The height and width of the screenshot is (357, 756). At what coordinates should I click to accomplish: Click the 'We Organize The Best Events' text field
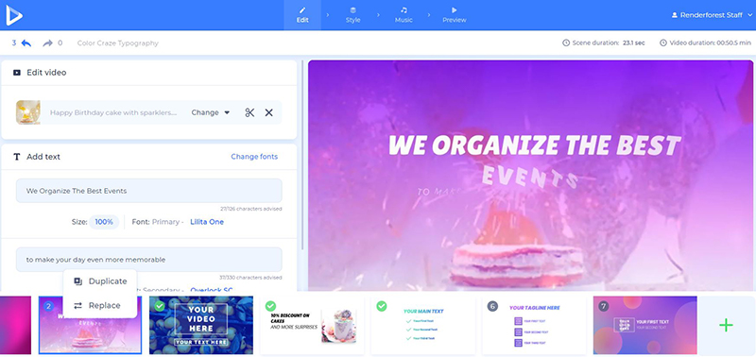click(x=149, y=191)
